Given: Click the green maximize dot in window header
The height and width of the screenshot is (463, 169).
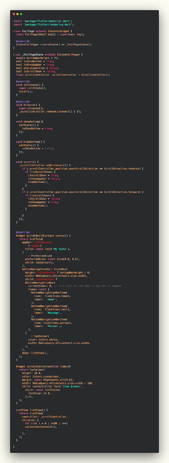Looking at the screenshot, I should 21,14.
